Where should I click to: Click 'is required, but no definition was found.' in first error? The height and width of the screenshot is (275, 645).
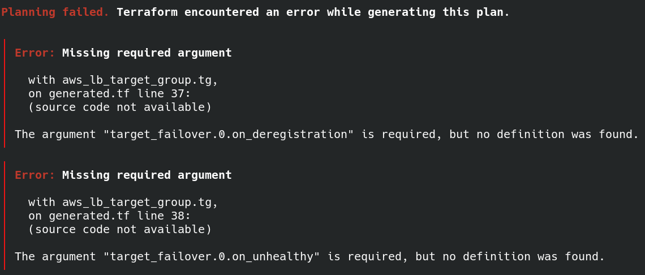click(x=500, y=134)
